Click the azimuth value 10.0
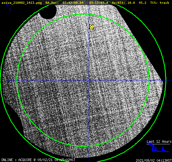Viewport: 172px width, 162px height. (x=131, y=3)
